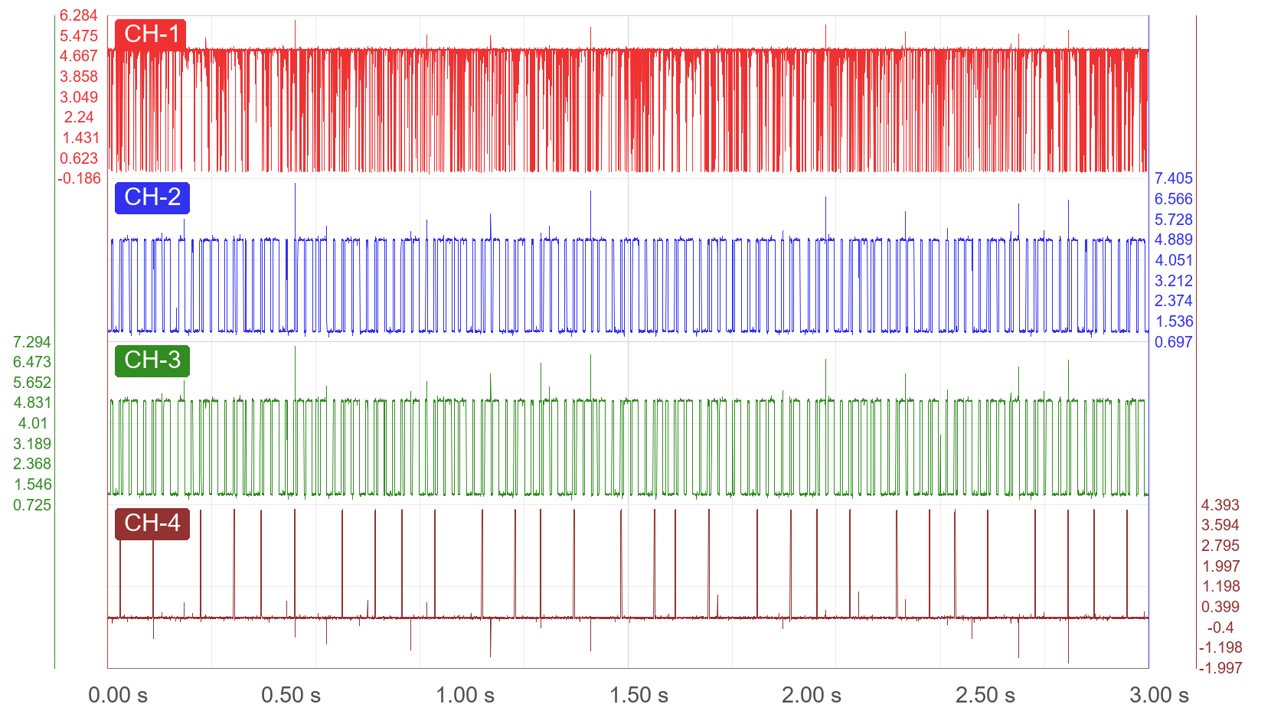The height and width of the screenshot is (714, 1271).
Task: Select the green CH-3 channel label
Action: 152,360
